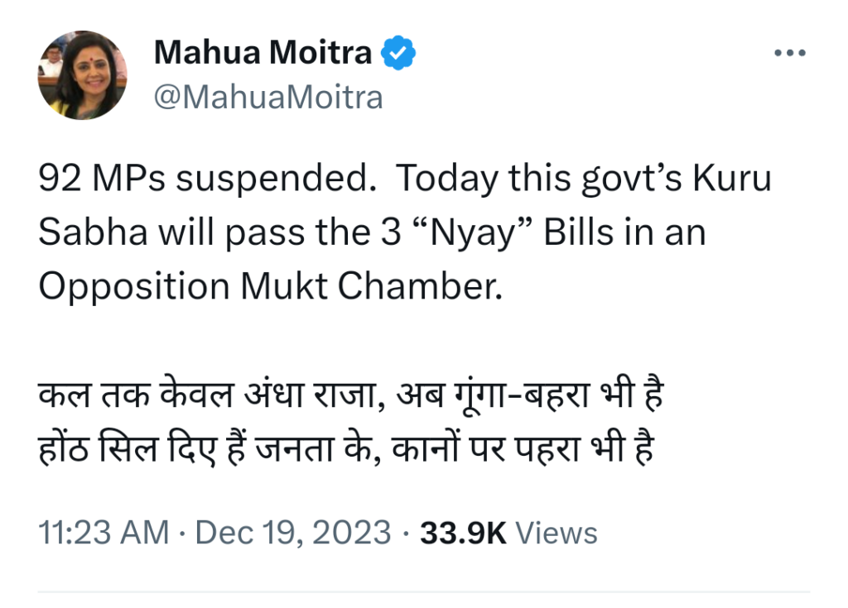Click the blue verified badge
Image resolution: width=848 pixels, height=608 pixels.
tap(398, 54)
